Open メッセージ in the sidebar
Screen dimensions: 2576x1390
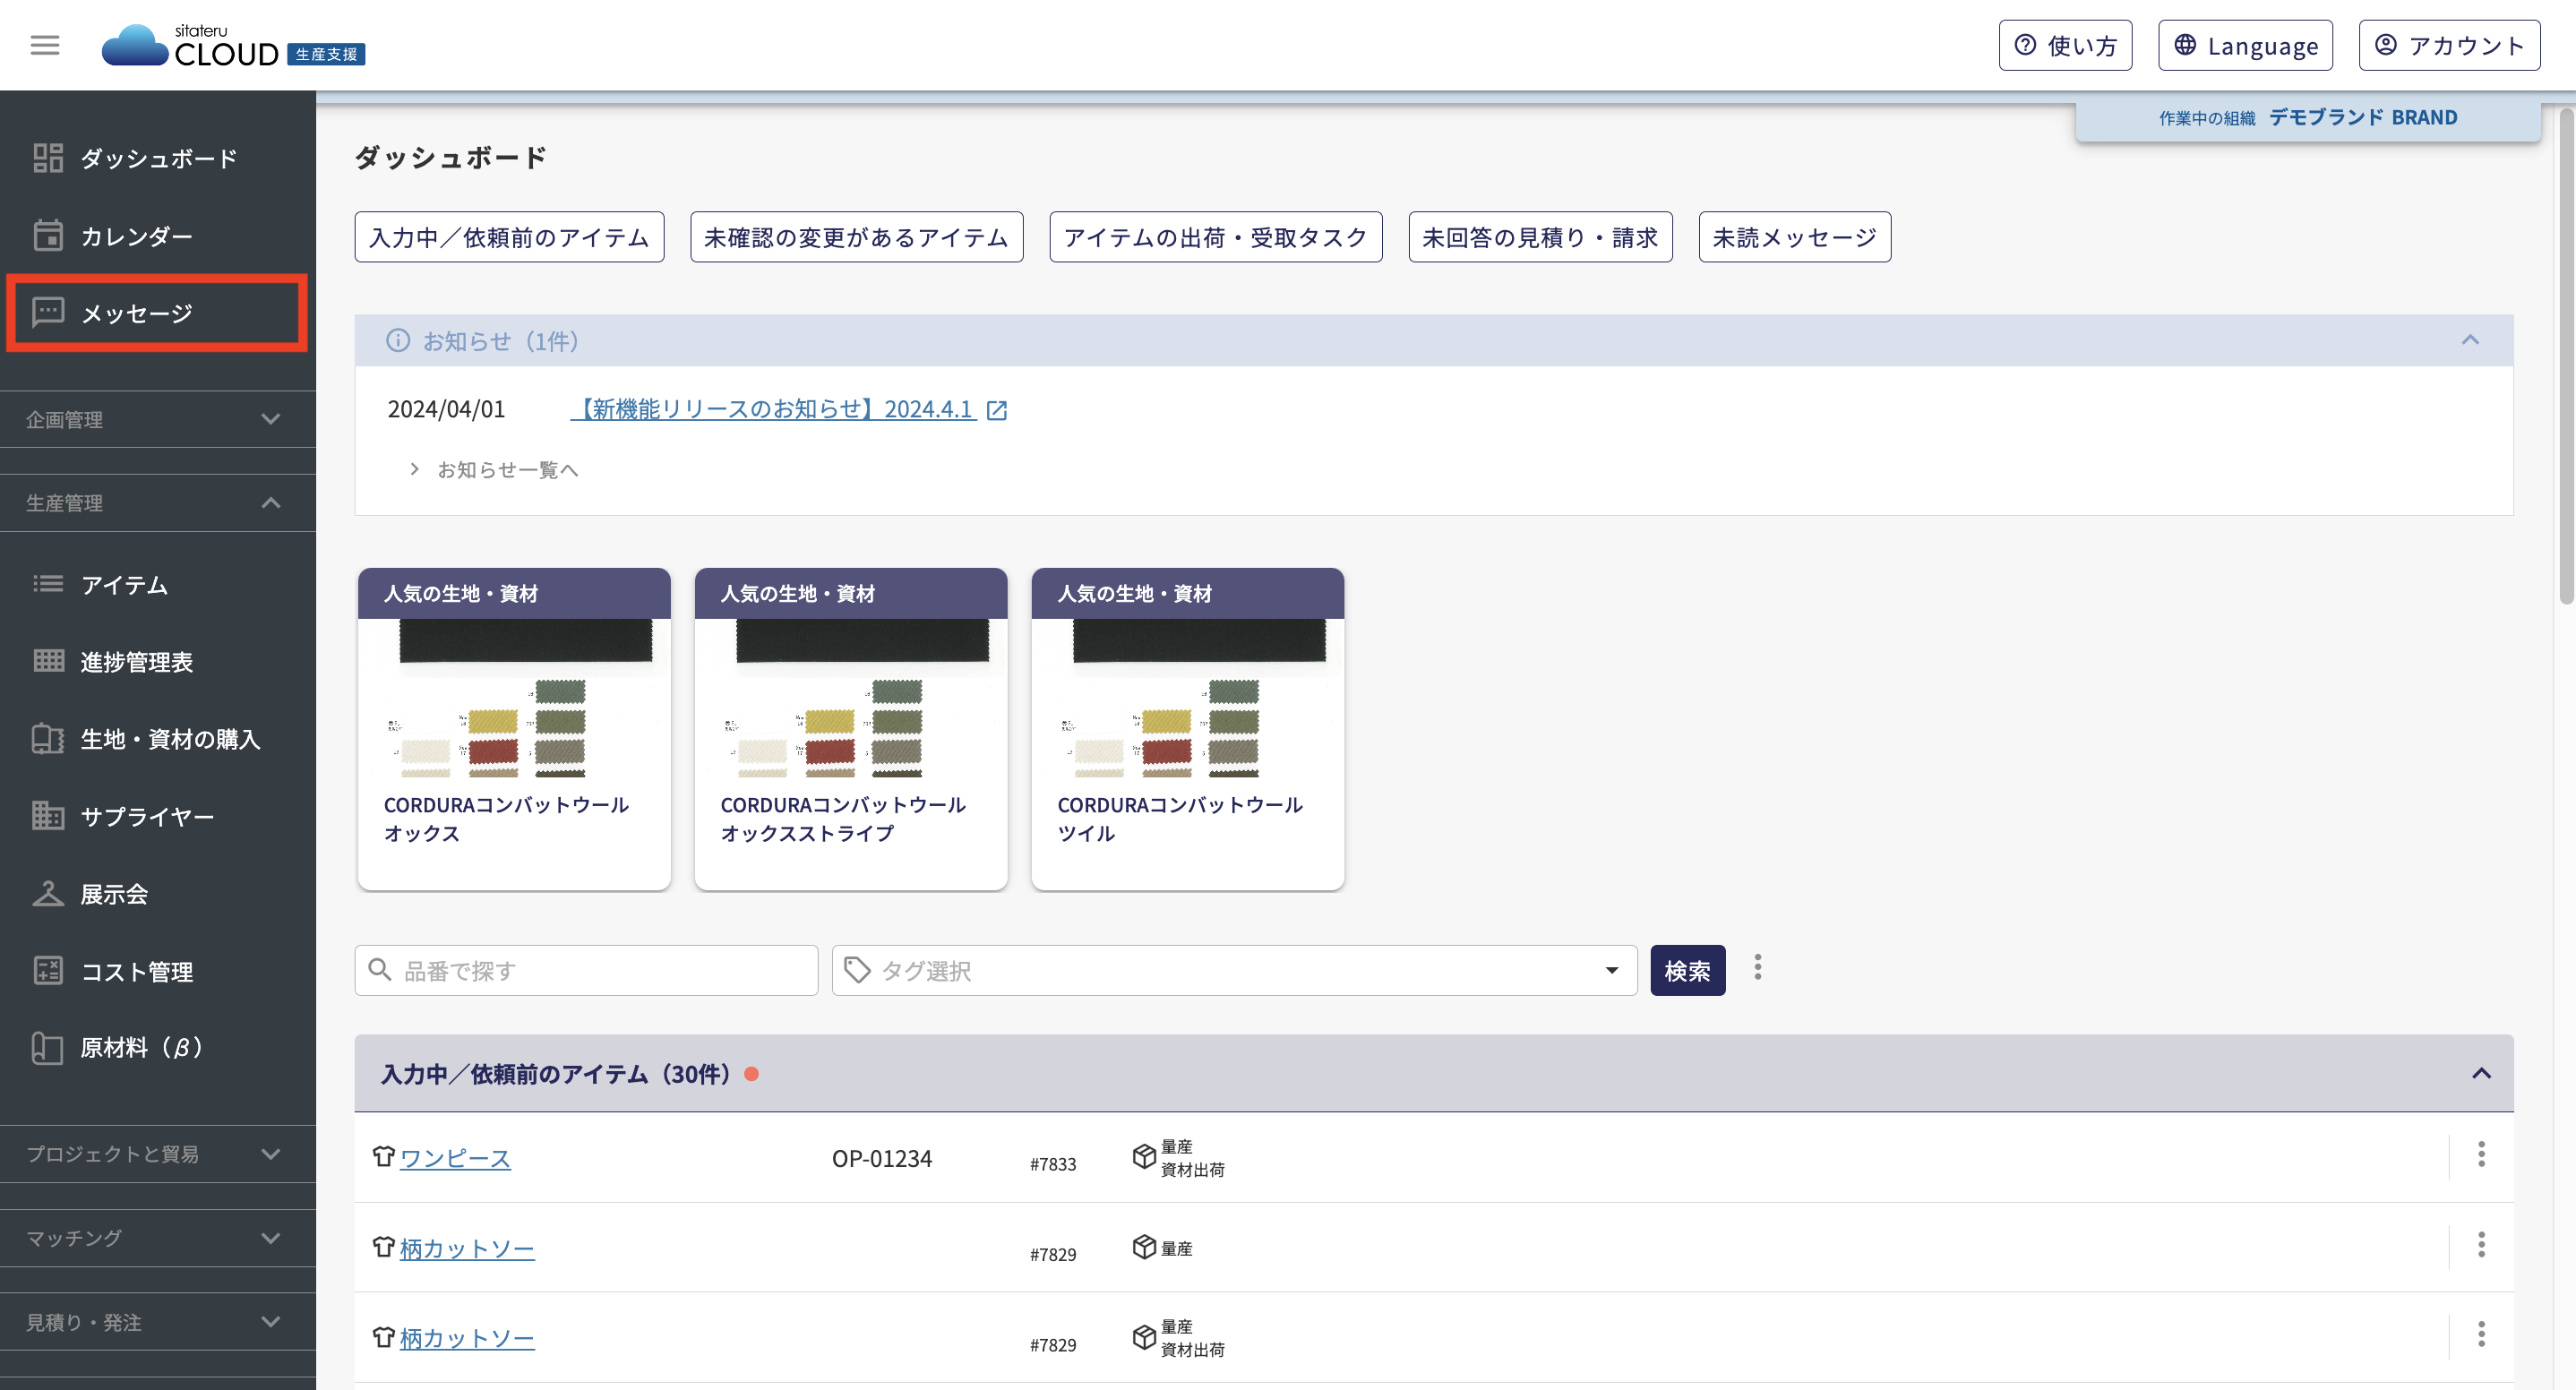[158, 313]
